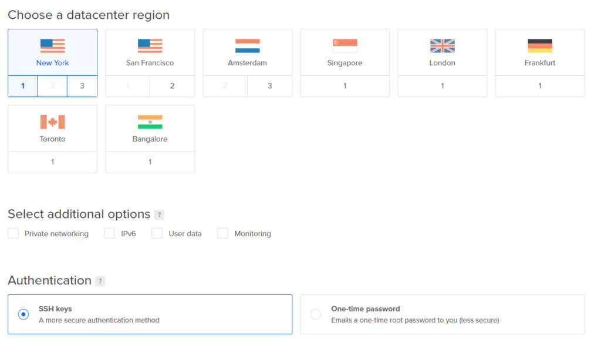Enable Private networking checkbox

13,234
